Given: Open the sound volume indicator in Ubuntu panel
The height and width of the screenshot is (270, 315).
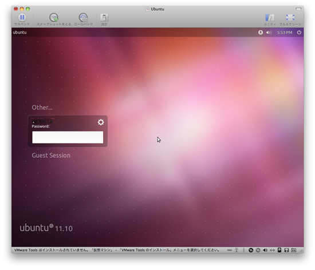Looking at the screenshot, I should click(x=269, y=32).
